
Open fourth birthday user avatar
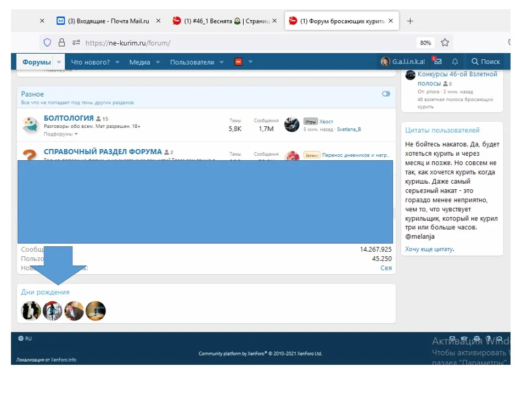point(96,311)
